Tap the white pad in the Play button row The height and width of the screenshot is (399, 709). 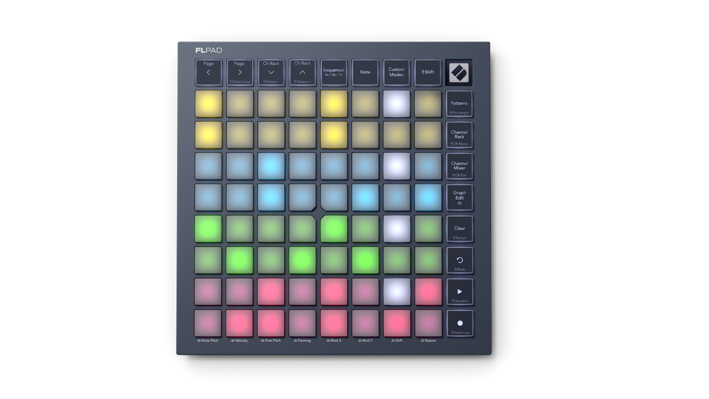[396, 291]
